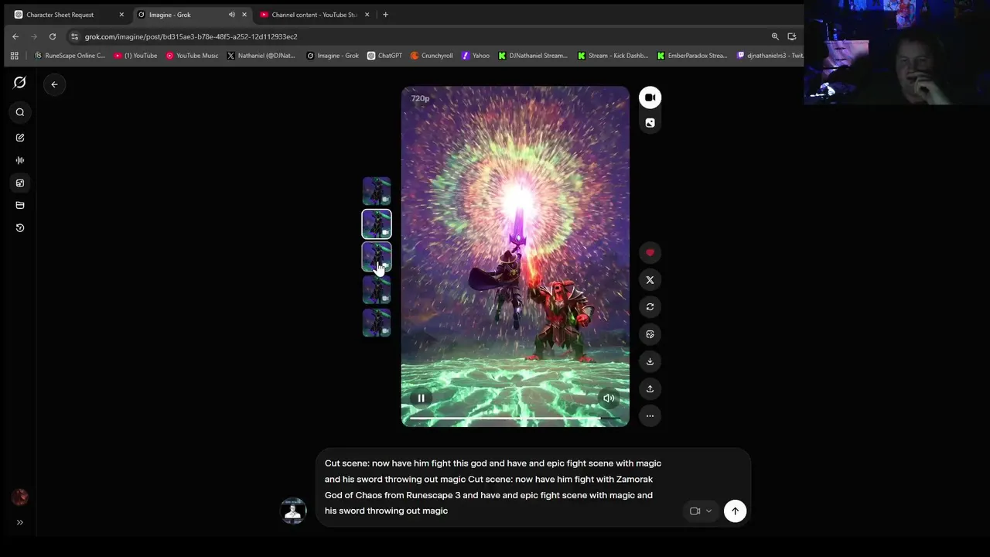Download the generated video
The width and height of the screenshot is (990, 557).
tap(650, 361)
